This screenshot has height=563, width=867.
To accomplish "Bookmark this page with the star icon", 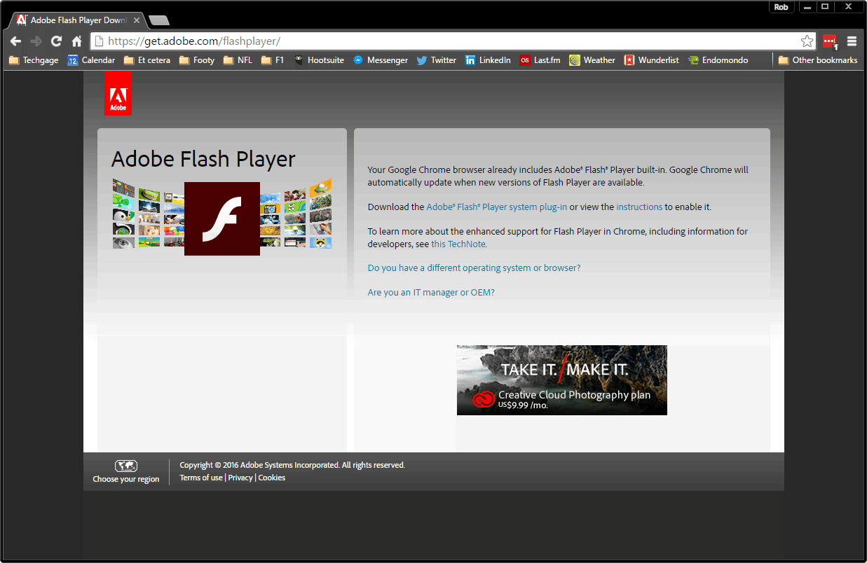I will pyautogui.click(x=807, y=41).
